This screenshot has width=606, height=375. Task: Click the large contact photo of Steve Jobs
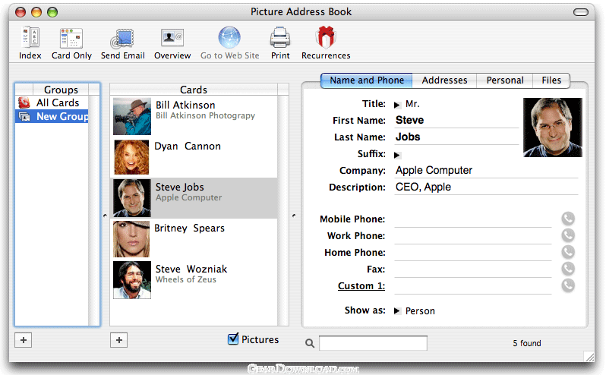[x=553, y=127]
